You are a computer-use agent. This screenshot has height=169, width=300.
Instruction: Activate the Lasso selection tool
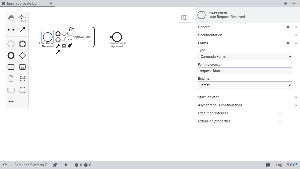pyautogui.click(x=22, y=18)
